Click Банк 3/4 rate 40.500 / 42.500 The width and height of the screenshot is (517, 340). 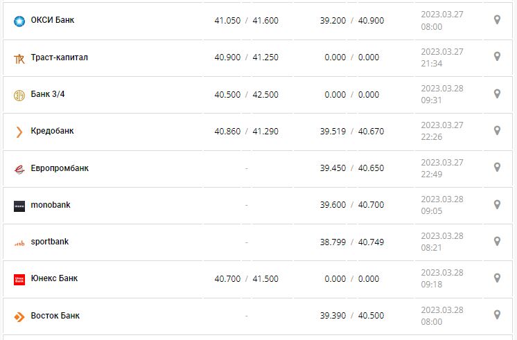(x=246, y=95)
